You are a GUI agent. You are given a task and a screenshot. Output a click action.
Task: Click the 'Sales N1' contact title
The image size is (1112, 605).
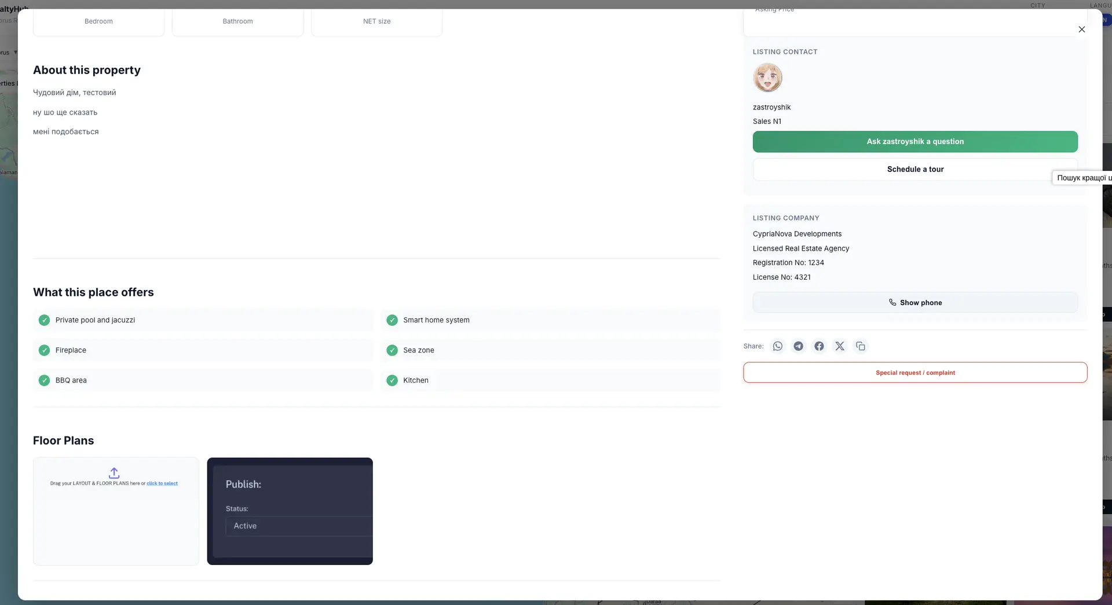767,122
